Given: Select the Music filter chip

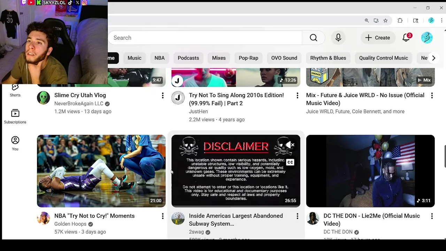Looking at the screenshot, I should pos(134,58).
